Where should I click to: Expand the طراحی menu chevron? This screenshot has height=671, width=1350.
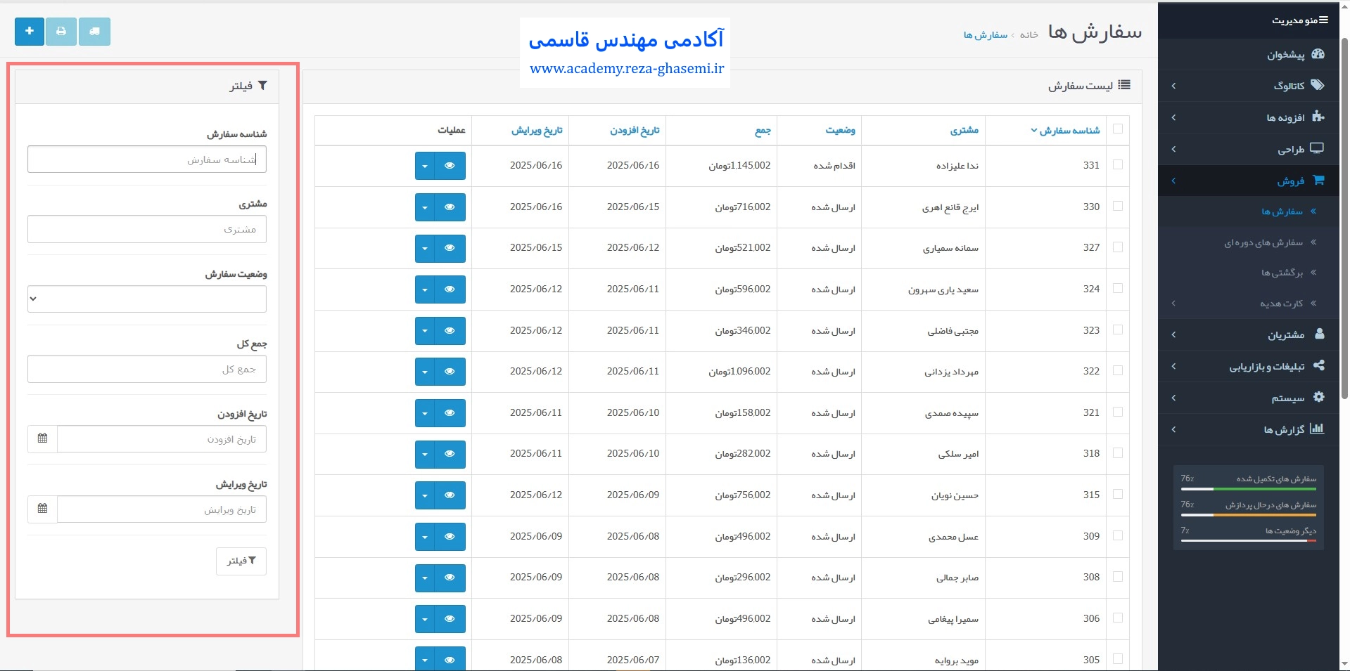pyautogui.click(x=1173, y=149)
